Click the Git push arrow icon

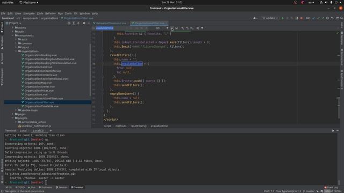coord(322,18)
